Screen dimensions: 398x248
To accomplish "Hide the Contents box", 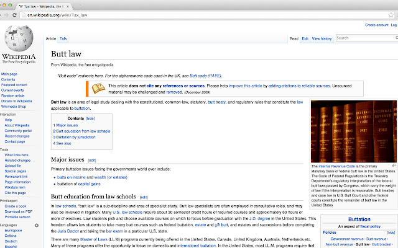I will (90, 118).
